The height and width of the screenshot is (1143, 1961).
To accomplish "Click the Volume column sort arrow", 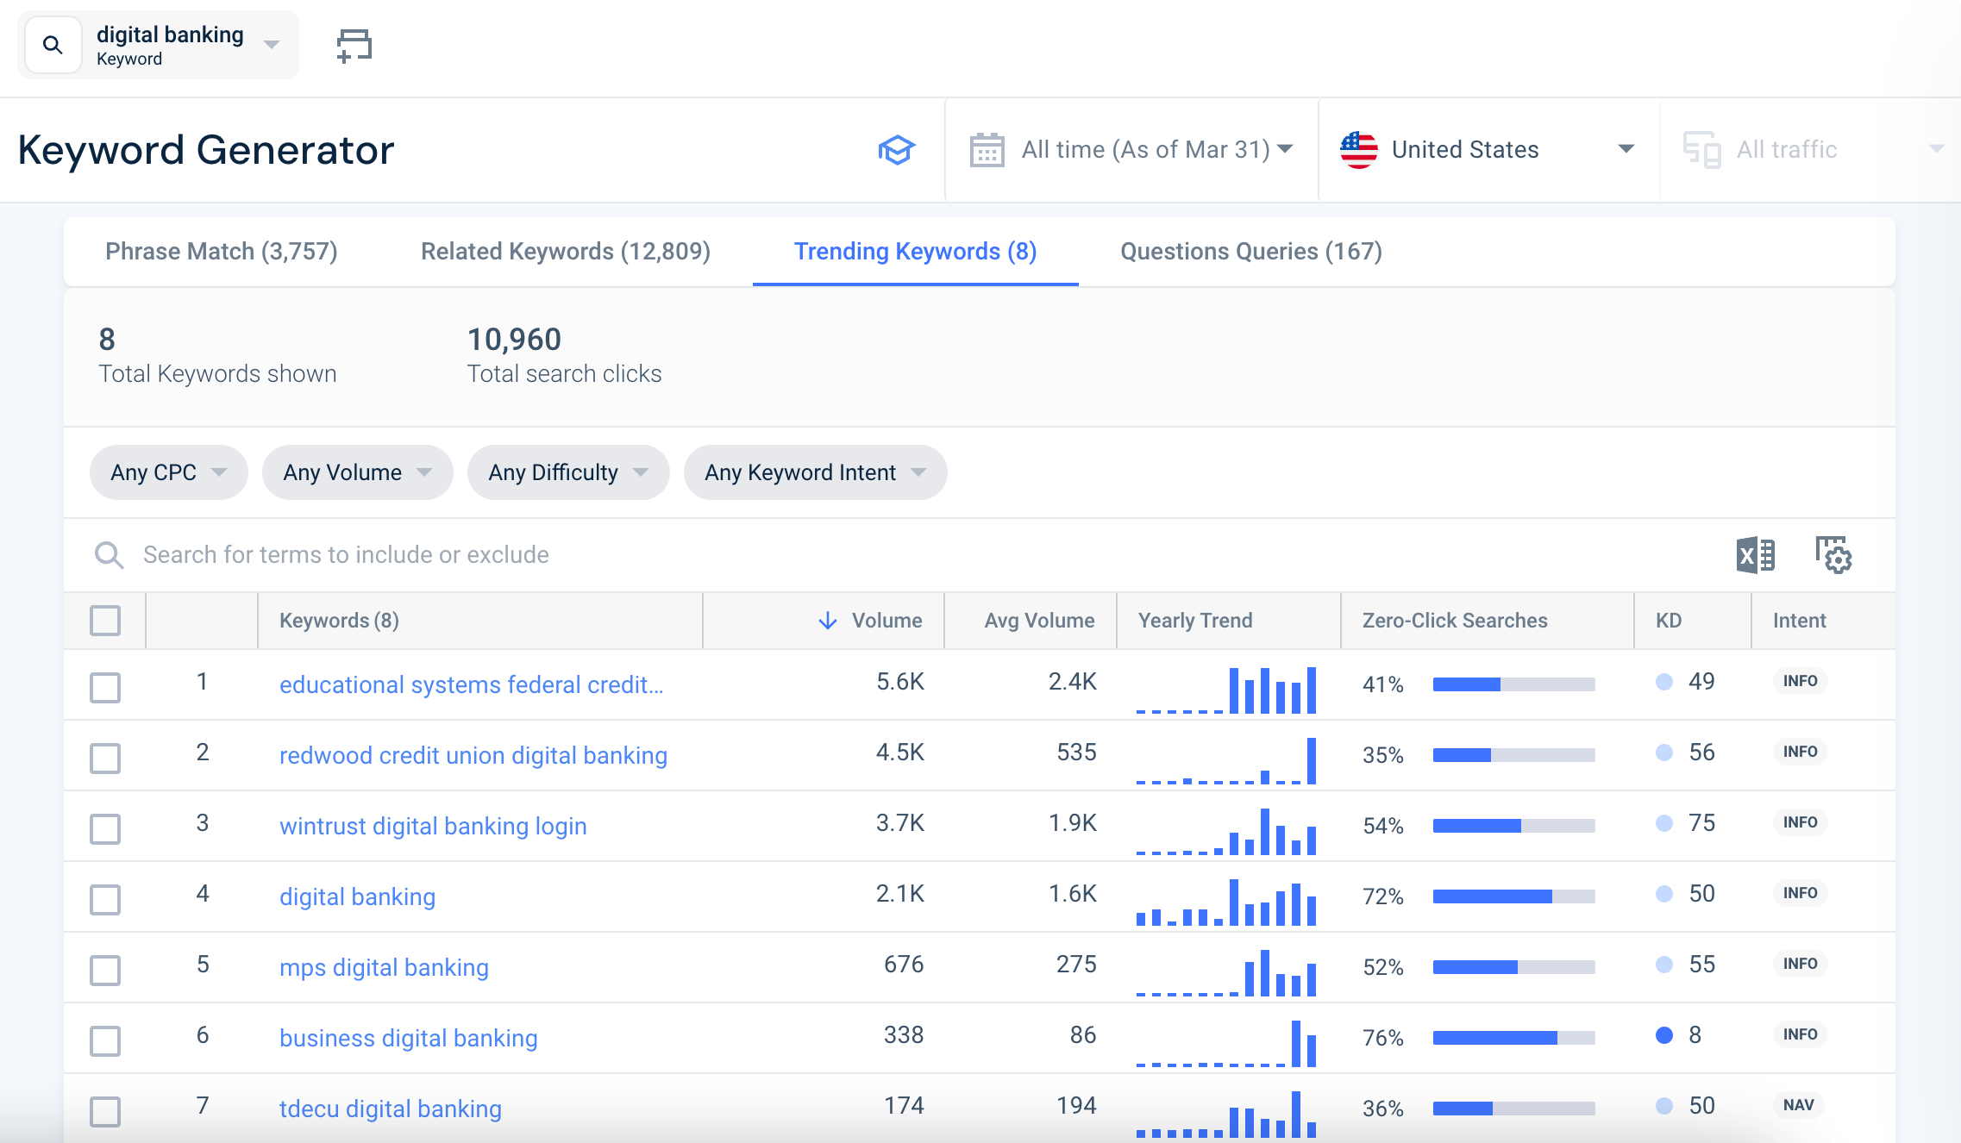I will click(826, 620).
